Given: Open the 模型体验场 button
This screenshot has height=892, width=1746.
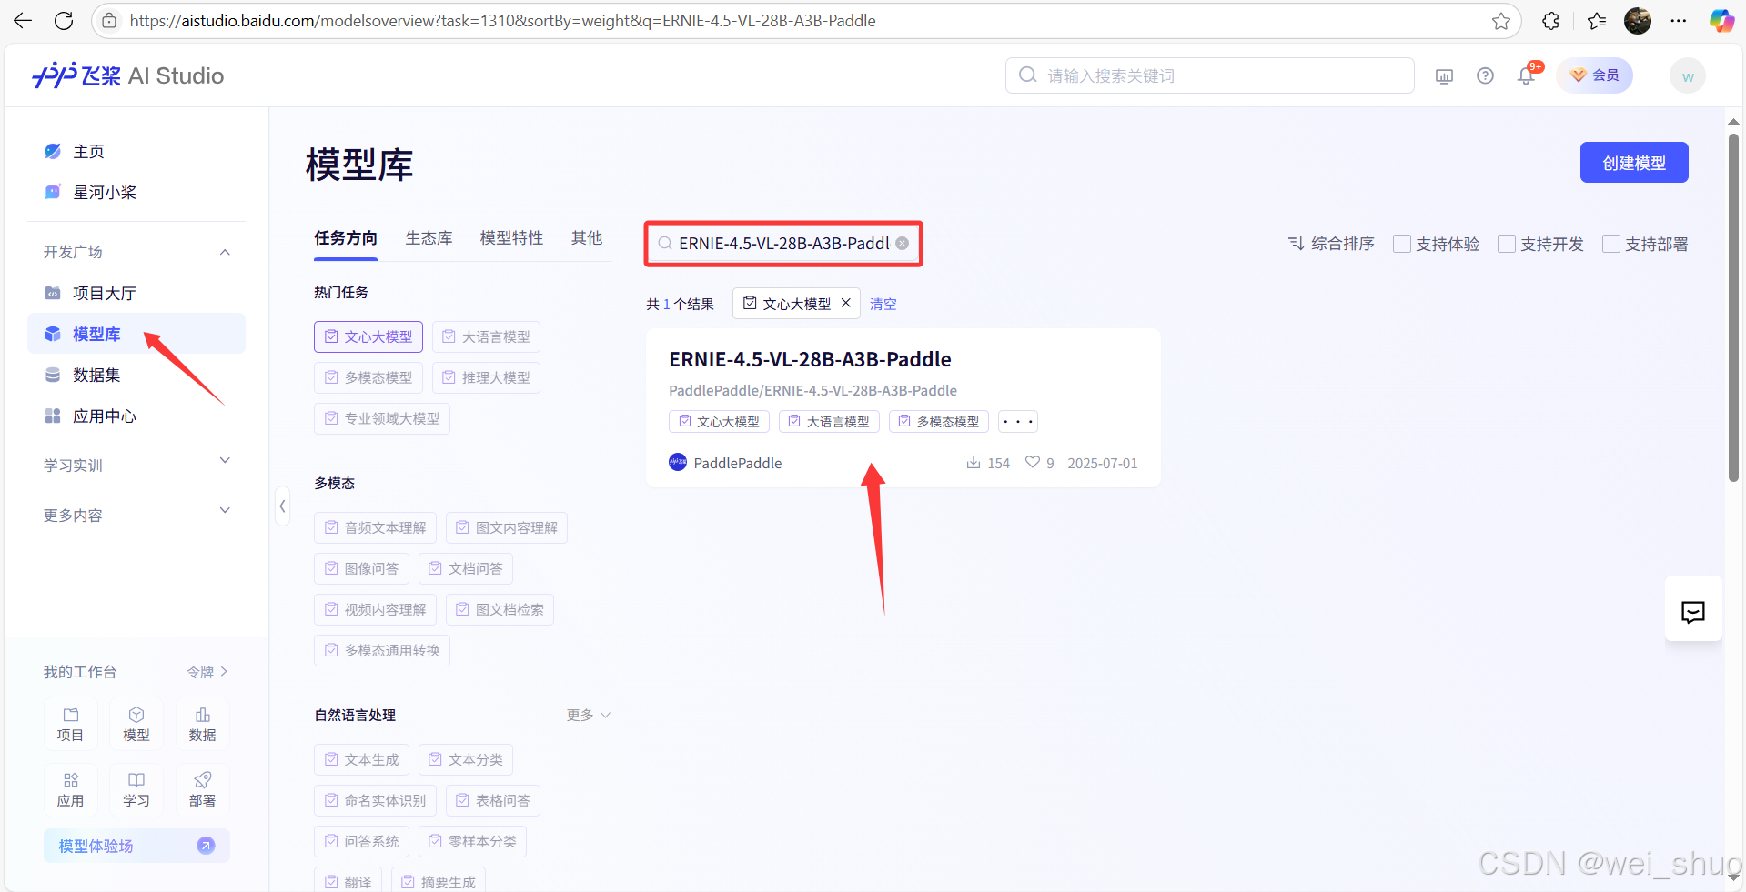Looking at the screenshot, I should 136,846.
